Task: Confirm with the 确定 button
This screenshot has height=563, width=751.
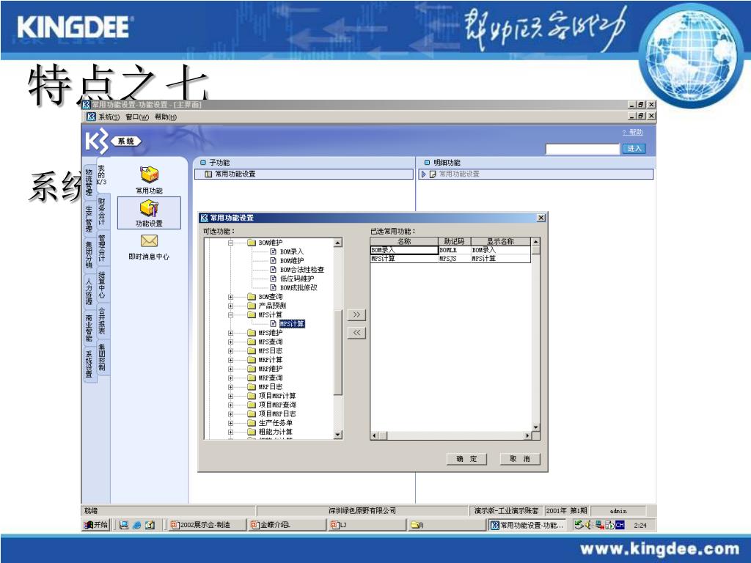Action: click(466, 459)
